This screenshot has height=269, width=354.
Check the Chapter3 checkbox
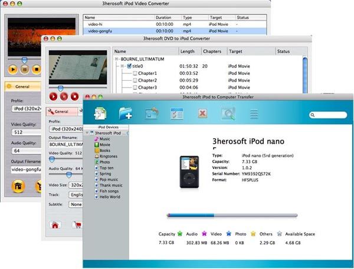135,88
